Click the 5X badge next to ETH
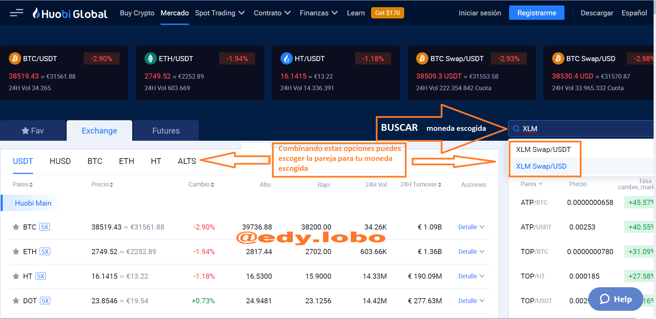Viewport: 656px width, 319px height. 45,251
